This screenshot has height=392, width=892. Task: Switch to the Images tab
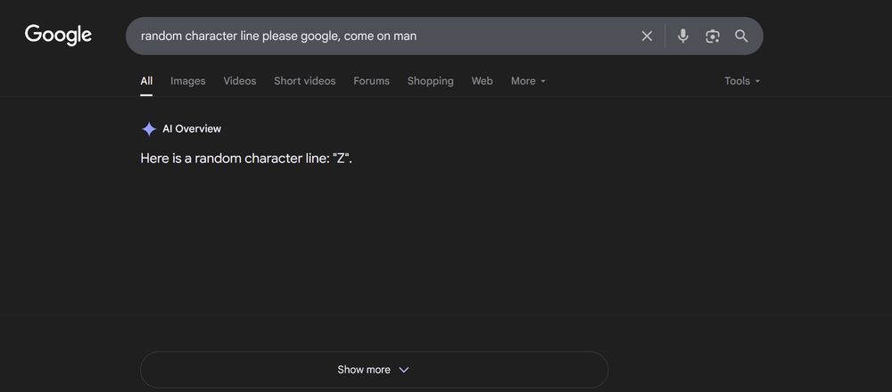click(x=187, y=81)
